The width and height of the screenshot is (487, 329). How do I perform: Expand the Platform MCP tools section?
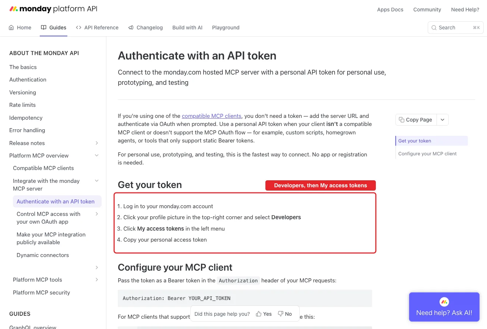[x=97, y=279]
